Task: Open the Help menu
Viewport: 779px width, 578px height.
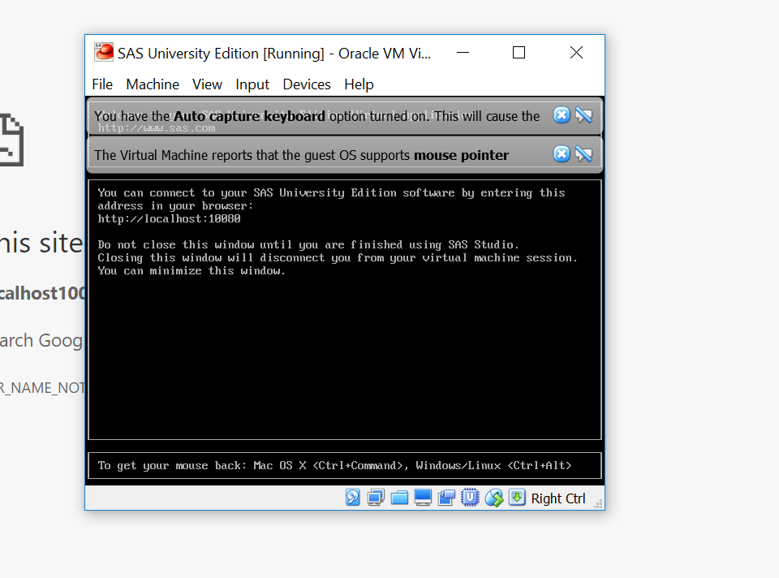Action: point(359,84)
